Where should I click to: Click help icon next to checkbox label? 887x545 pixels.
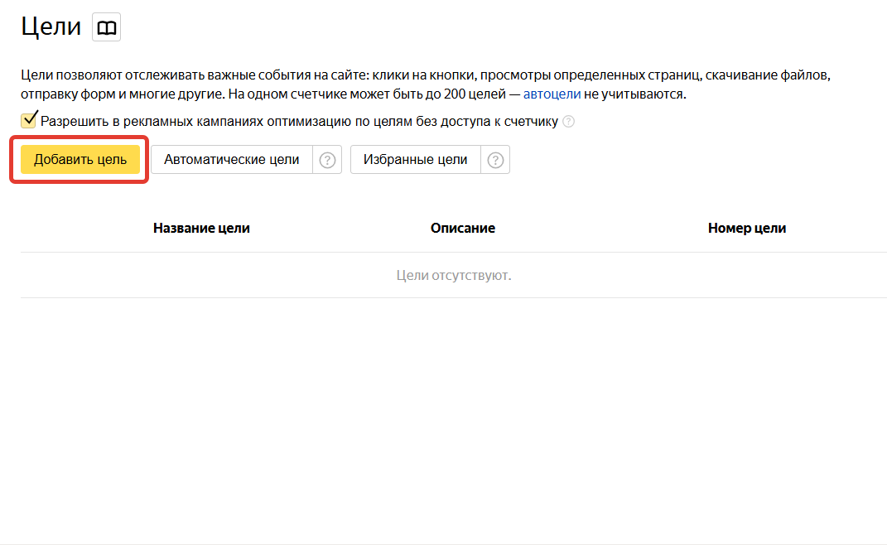tap(568, 122)
